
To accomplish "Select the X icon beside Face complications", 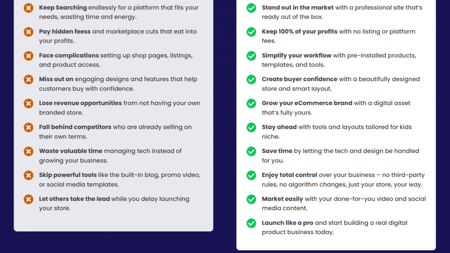I will tap(28, 56).
